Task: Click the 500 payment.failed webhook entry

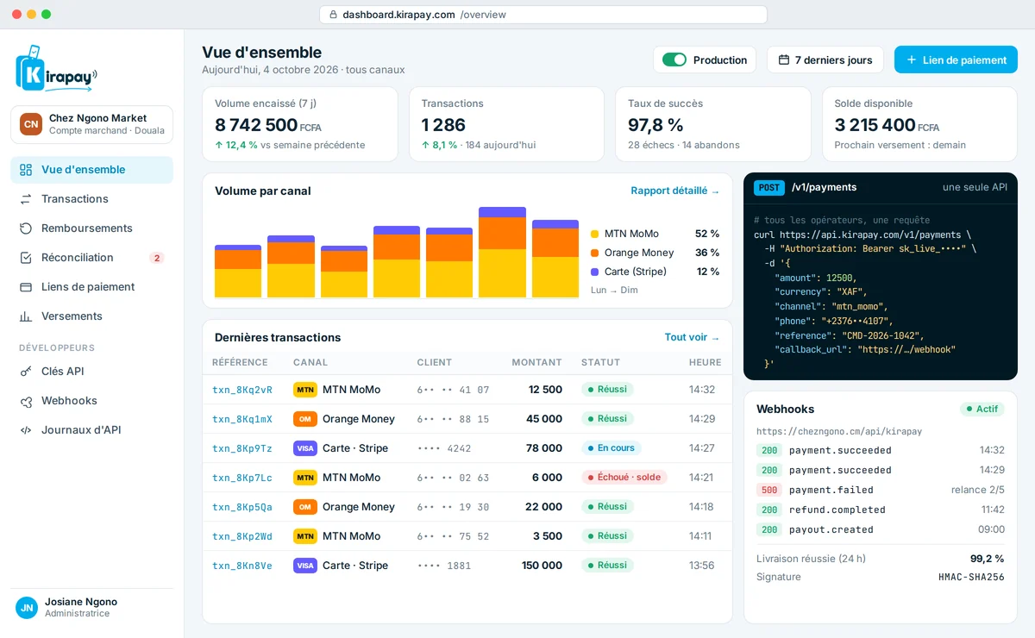Action: pos(881,491)
